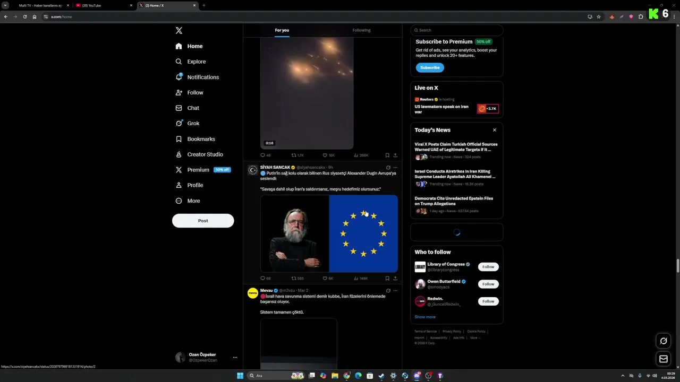Go to Profile page
The height and width of the screenshot is (382, 680).
(189, 185)
